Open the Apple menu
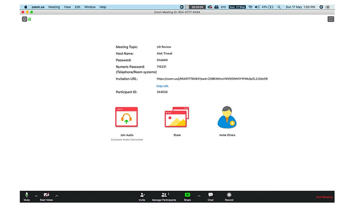This screenshot has width=347, height=211. (x=25, y=7)
